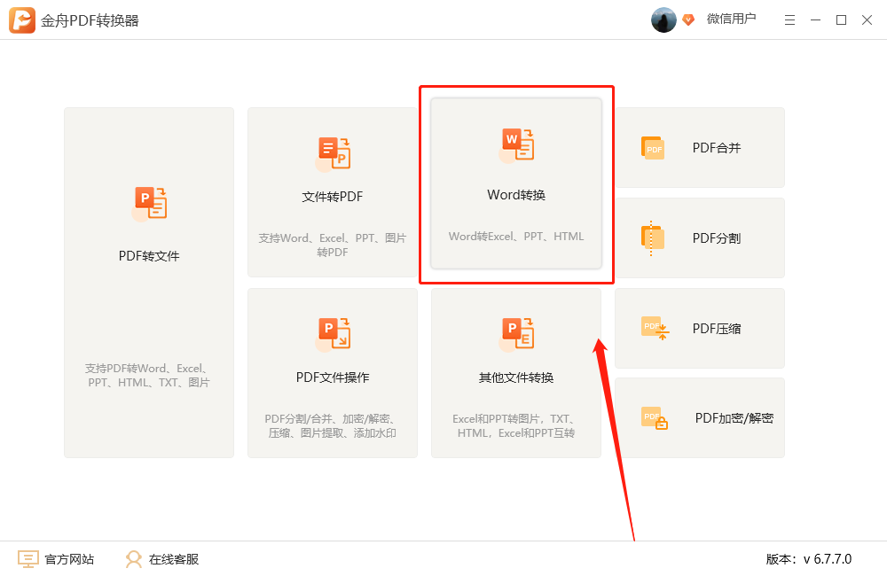Click the PDF转文件 card icon

pos(149,204)
